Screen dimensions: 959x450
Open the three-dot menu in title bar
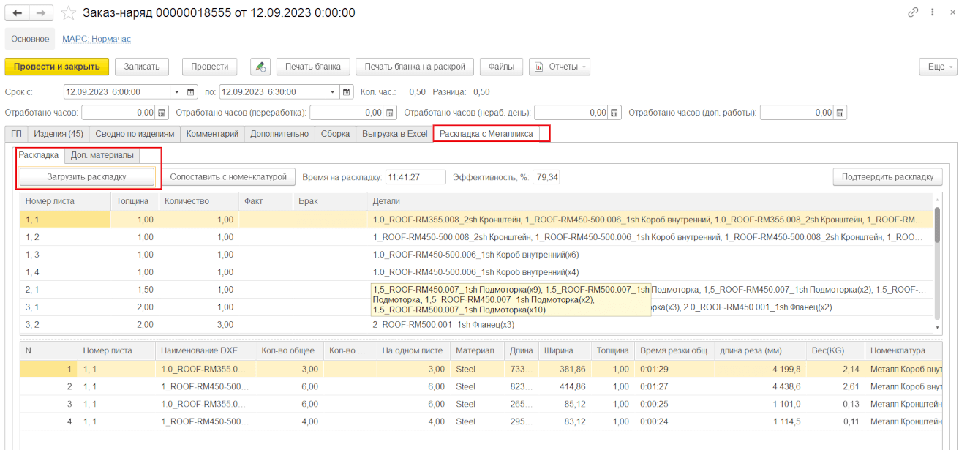click(x=932, y=12)
